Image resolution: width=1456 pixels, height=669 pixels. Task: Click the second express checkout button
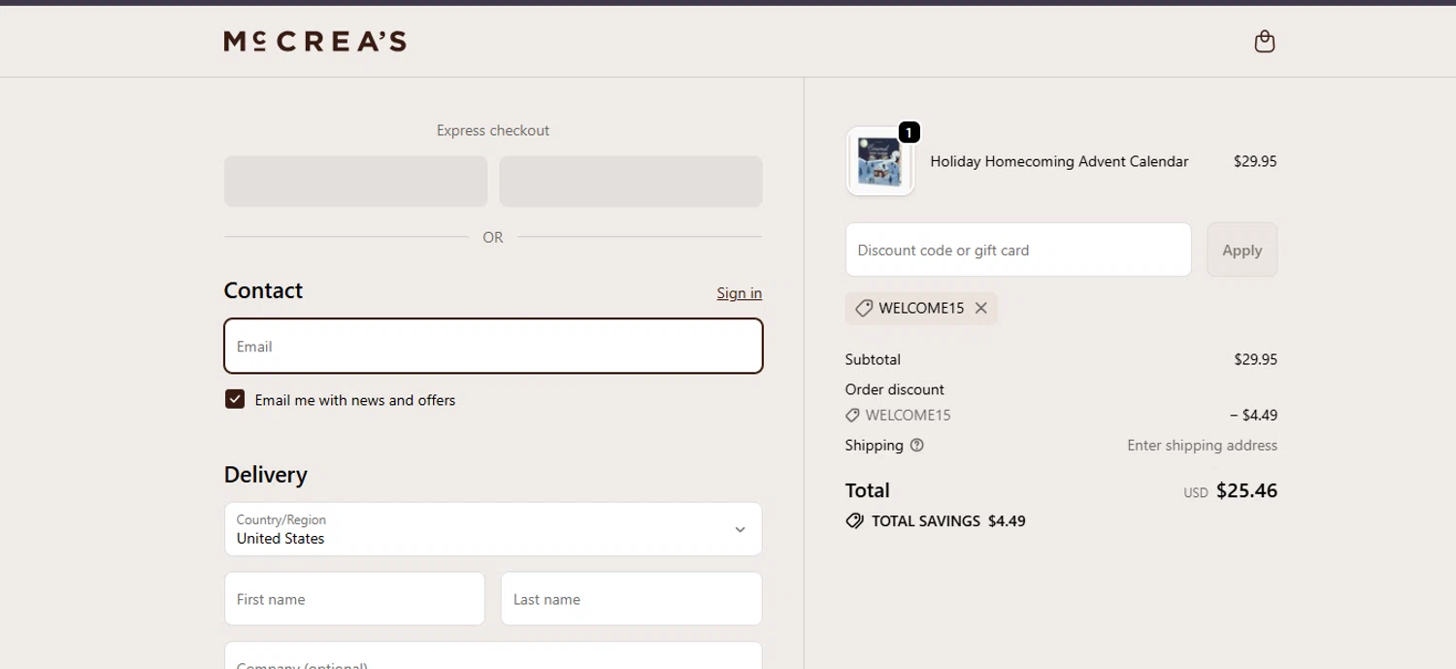click(631, 182)
